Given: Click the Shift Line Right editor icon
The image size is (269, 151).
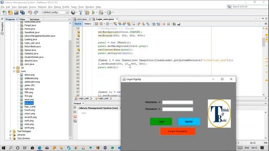Looking at the screenshot, I should point(158,24).
